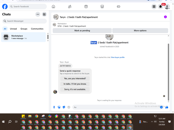Click Mark as pending button

click(x=82, y=31)
